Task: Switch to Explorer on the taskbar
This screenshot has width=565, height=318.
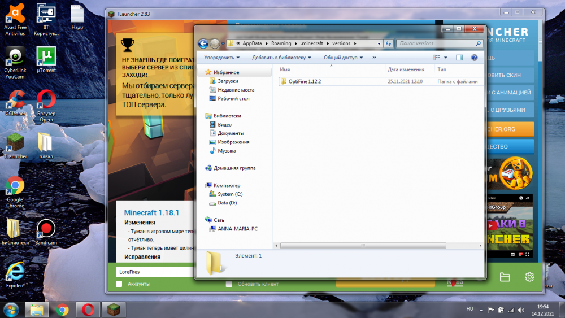Action: pyautogui.click(x=37, y=310)
